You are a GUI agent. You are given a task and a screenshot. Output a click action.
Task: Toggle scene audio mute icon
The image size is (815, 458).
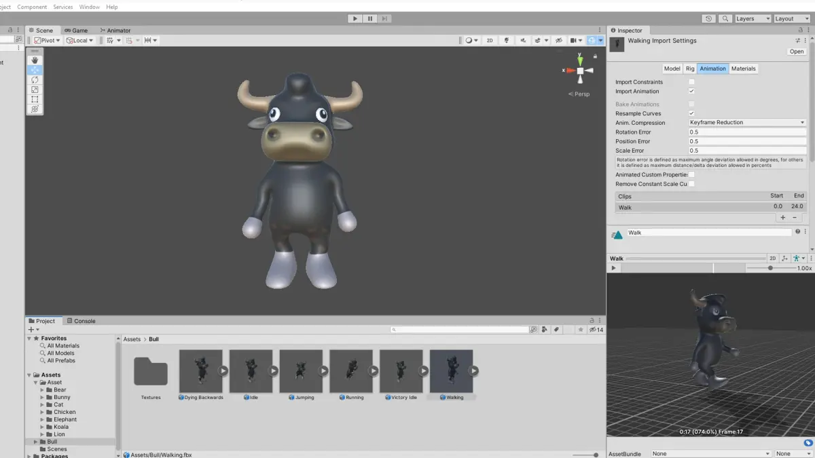click(x=523, y=41)
